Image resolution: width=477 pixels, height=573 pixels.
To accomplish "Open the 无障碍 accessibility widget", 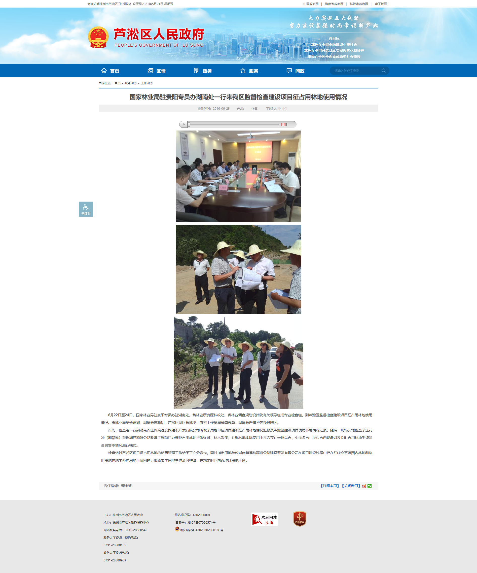I will pyautogui.click(x=86, y=209).
